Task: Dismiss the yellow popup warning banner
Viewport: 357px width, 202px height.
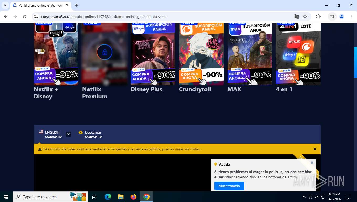Action: tap(315, 149)
